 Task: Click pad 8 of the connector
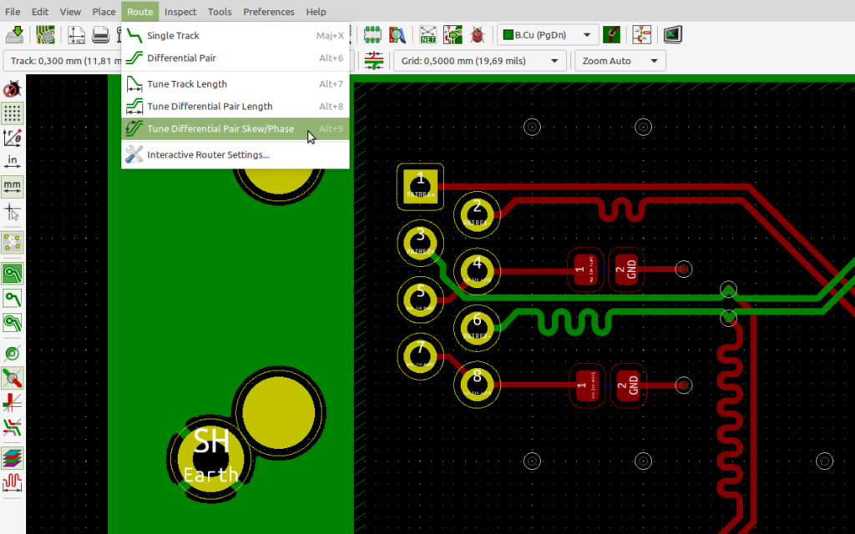(477, 385)
